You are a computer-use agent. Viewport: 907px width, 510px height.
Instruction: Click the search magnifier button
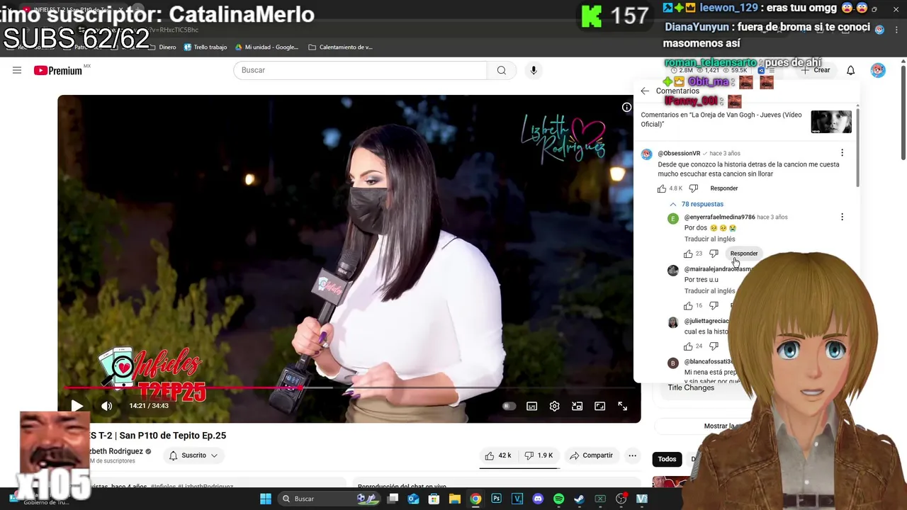point(502,70)
